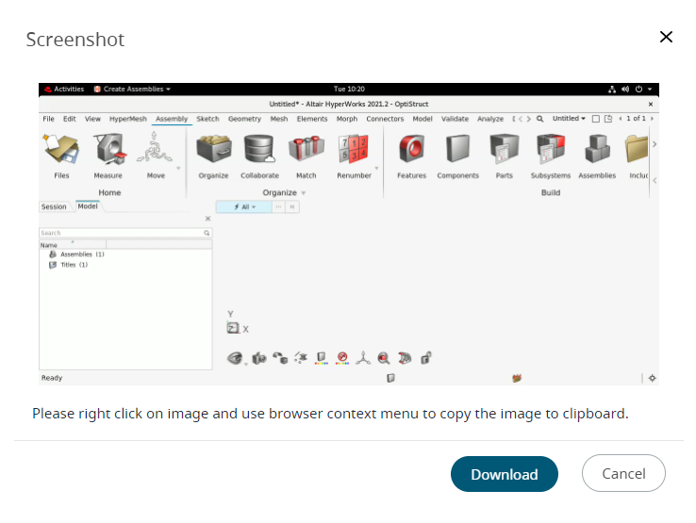696x523 pixels.
Task: Open the View menu
Action: tap(92, 119)
